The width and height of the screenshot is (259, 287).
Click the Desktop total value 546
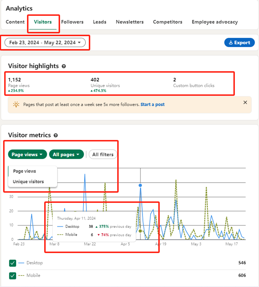pos(242,263)
